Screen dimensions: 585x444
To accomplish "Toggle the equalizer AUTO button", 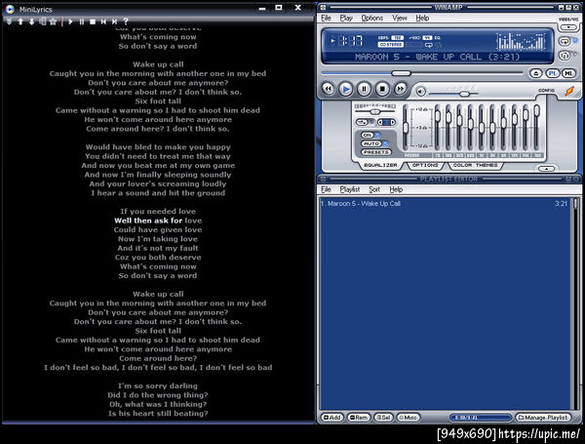I will 371,143.
